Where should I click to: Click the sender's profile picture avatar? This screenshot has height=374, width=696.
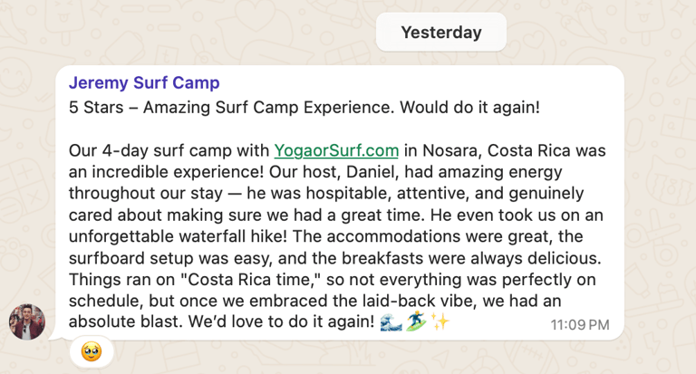tap(27, 321)
